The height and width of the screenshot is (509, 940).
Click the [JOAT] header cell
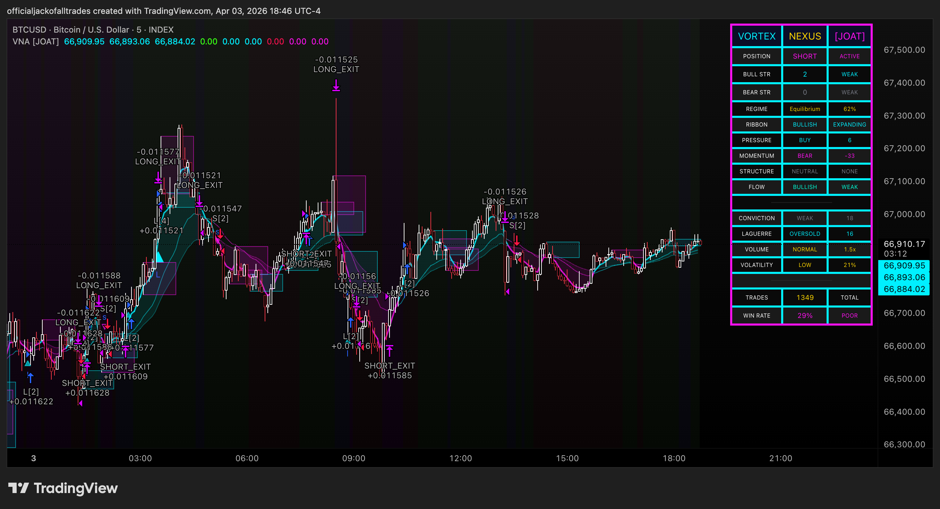tap(849, 36)
